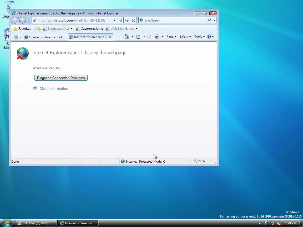Minimize the Internet Explorer window
The width and height of the screenshot is (303, 227).
(198, 13)
